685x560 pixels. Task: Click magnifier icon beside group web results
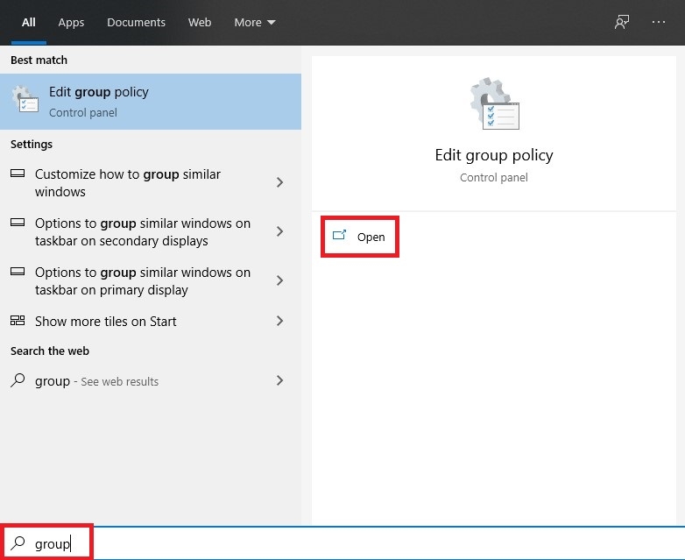(x=18, y=380)
